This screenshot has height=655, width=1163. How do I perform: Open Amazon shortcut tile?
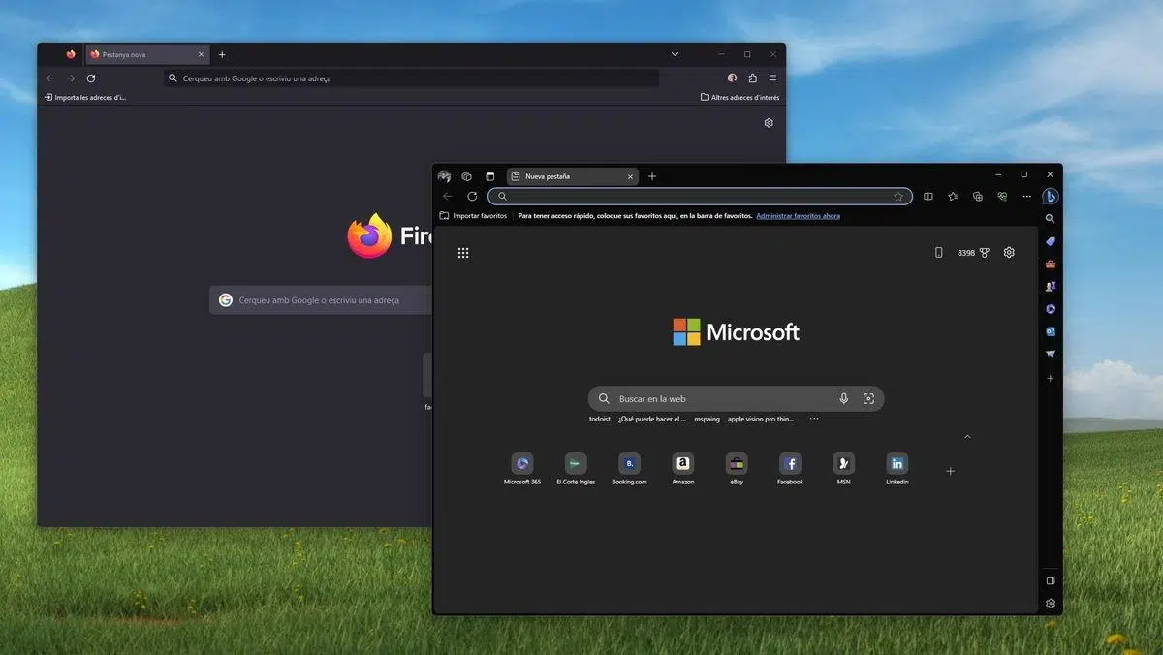click(683, 463)
